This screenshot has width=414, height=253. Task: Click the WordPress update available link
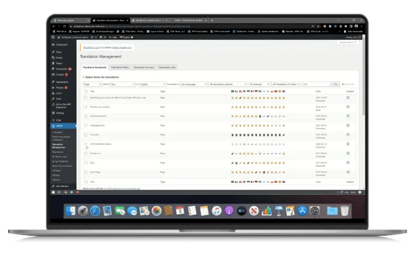point(91,47)
